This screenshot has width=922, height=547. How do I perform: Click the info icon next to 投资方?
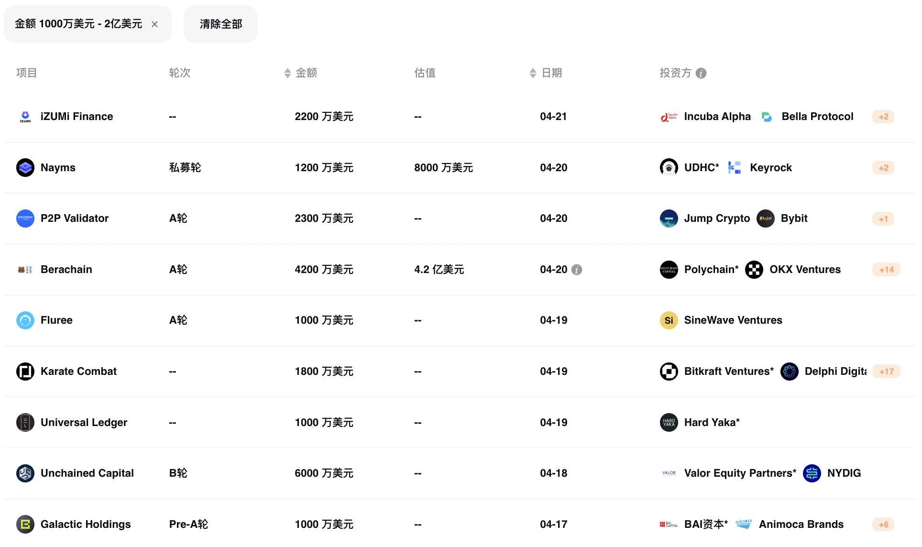click(x=701, y=73)
